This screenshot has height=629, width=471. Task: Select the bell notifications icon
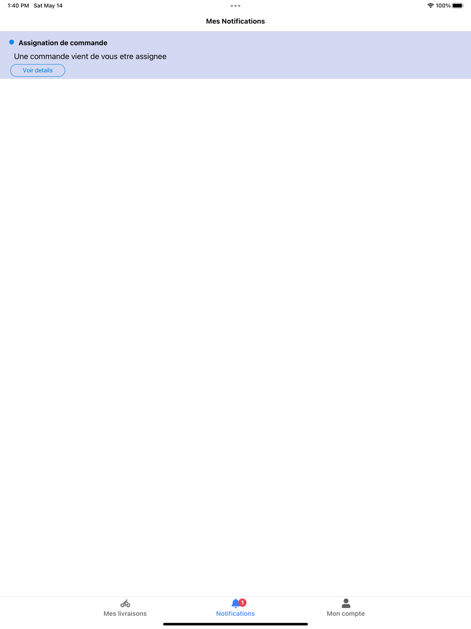pos(235,603)
